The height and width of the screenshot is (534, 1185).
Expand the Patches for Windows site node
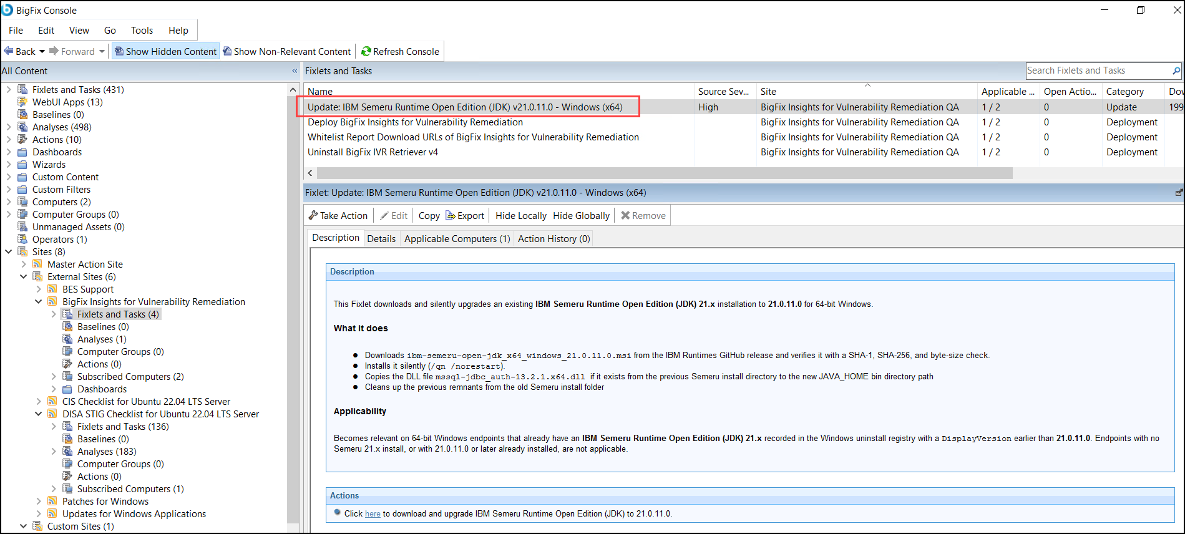[x=39, y=501]
